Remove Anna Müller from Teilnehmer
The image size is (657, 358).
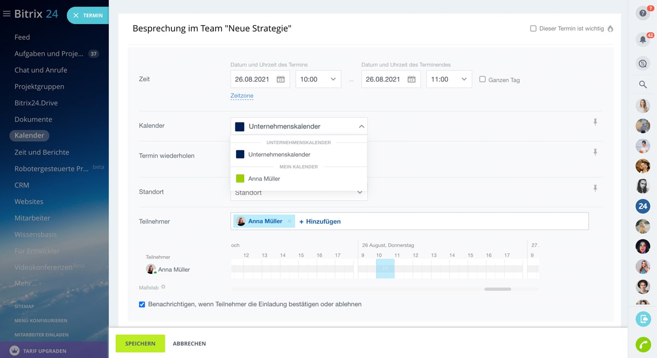coord(290,221)
